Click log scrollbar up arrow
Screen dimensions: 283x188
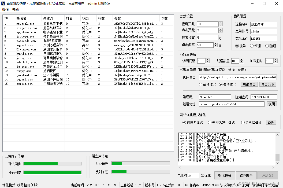[277, 135]
